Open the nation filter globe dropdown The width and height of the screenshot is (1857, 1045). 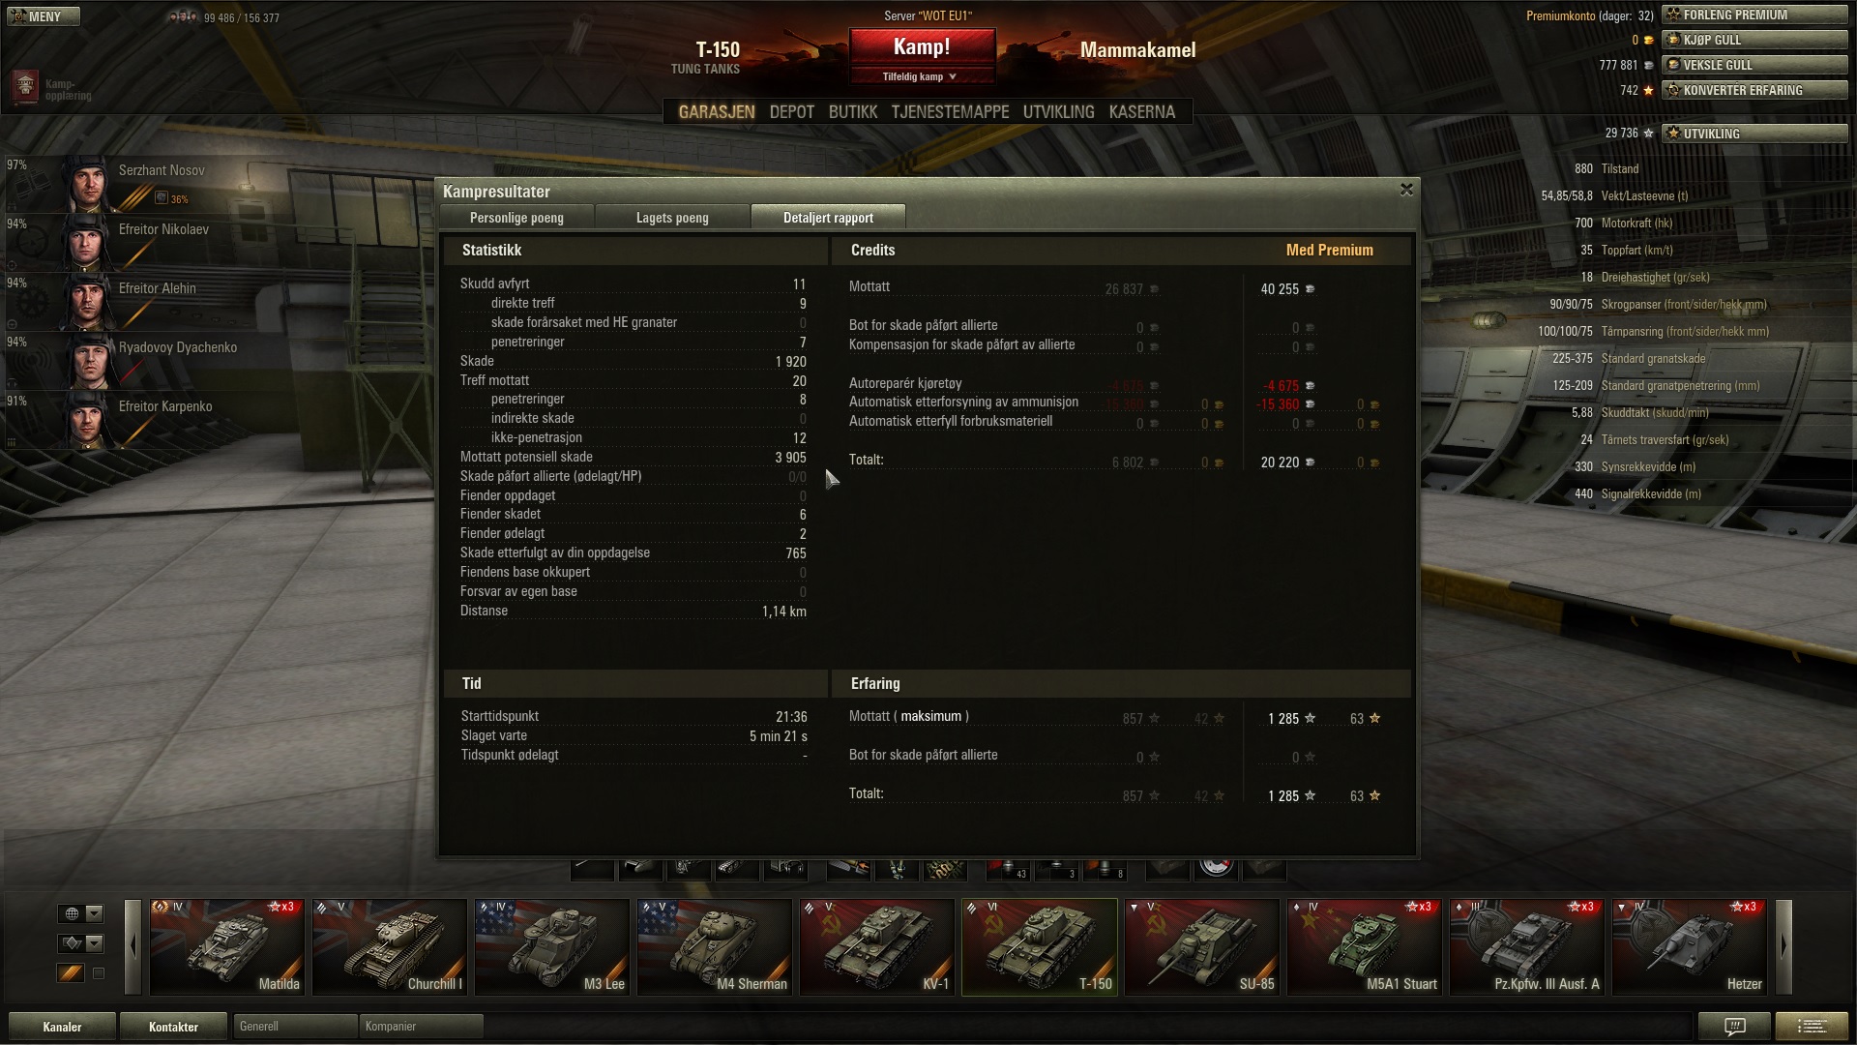pos(82,913)
